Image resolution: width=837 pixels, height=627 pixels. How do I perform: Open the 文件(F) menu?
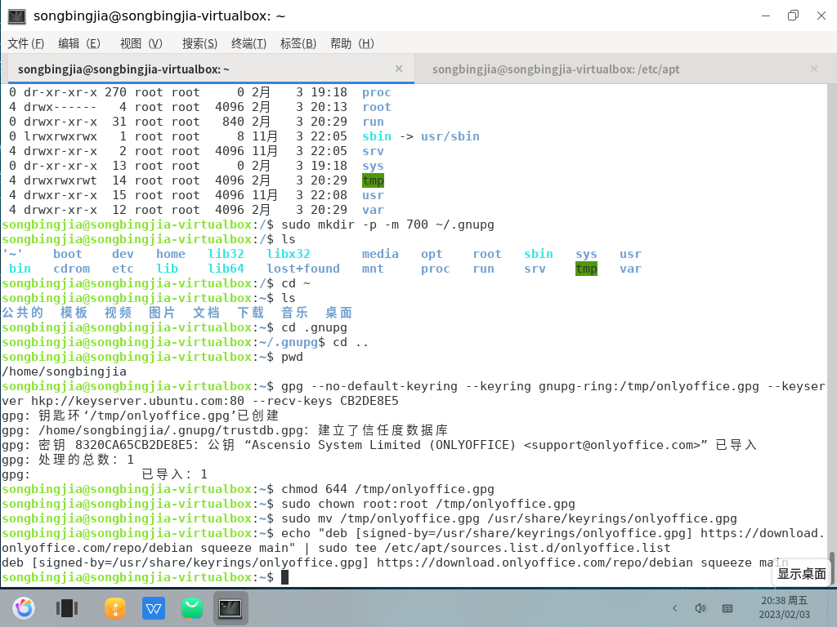point(25,43)
